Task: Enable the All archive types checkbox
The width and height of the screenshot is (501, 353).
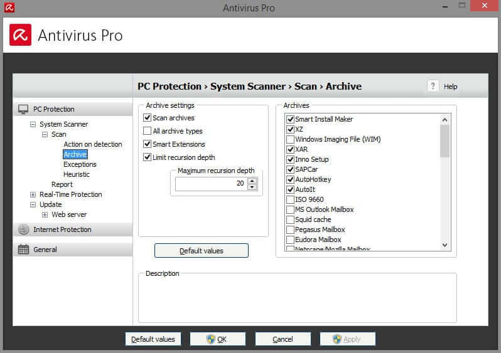Action: [x=147, y=131]
